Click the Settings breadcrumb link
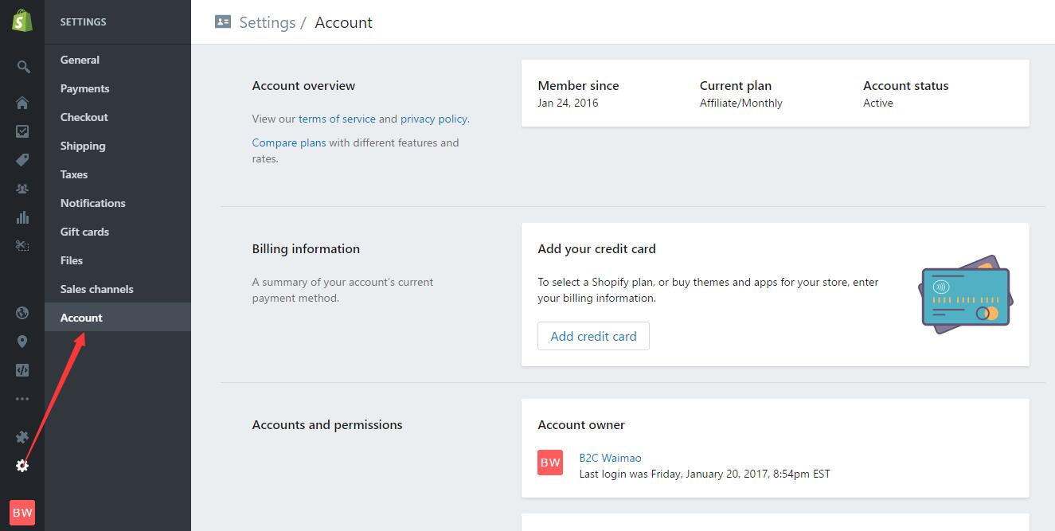This screenshot has width=1055, height=531. [267, 22]
